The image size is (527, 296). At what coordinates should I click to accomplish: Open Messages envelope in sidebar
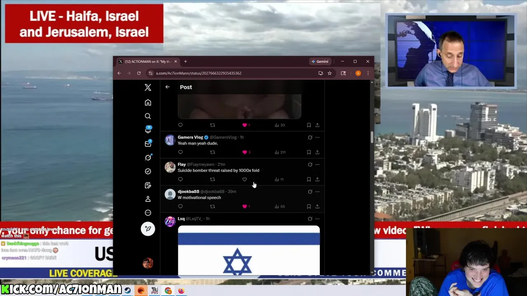(148, 143)
